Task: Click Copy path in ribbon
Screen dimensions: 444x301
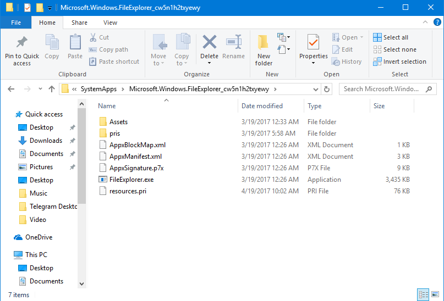Action: click(108, 49)
